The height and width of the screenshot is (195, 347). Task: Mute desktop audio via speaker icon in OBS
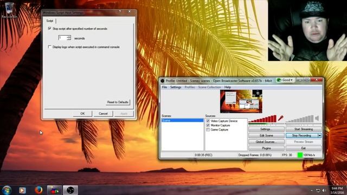[x=317, y=118]
